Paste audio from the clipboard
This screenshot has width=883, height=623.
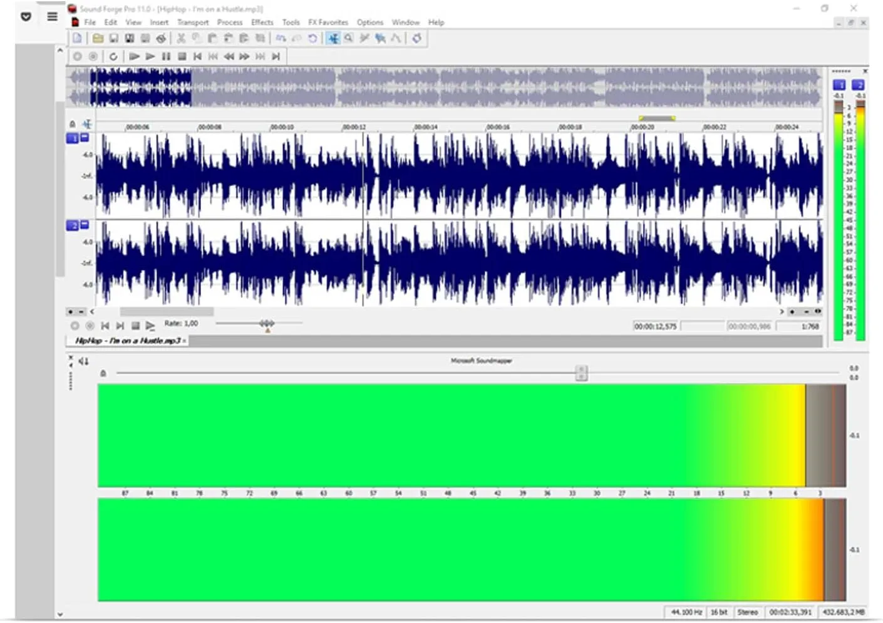tap(211, 38)
